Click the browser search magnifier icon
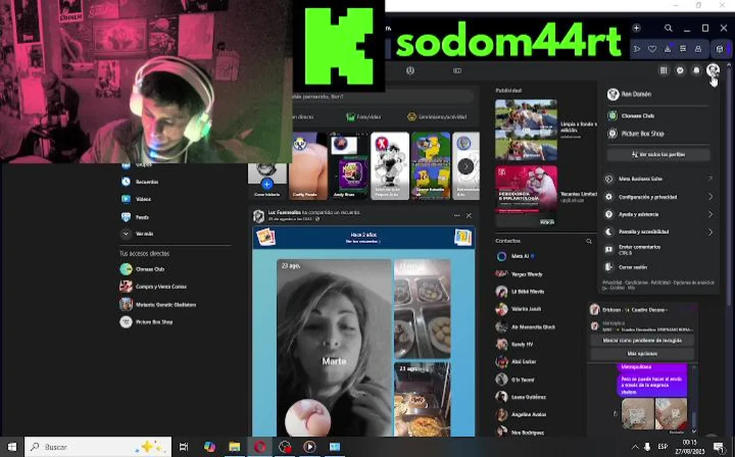Screen dimensions: 735x457 click(668, 28)
